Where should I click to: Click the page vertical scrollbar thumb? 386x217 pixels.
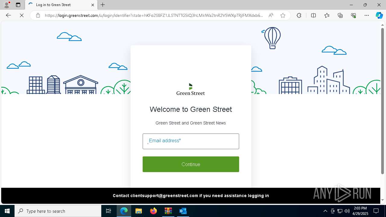[383, 101]
